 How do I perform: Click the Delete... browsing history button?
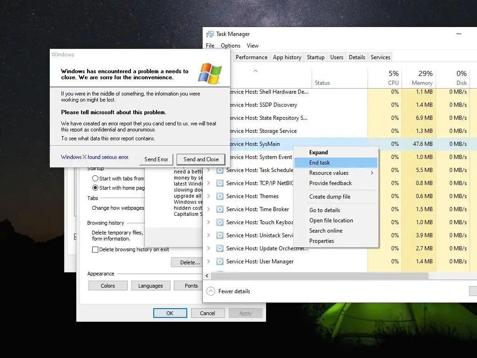(186, 262)
